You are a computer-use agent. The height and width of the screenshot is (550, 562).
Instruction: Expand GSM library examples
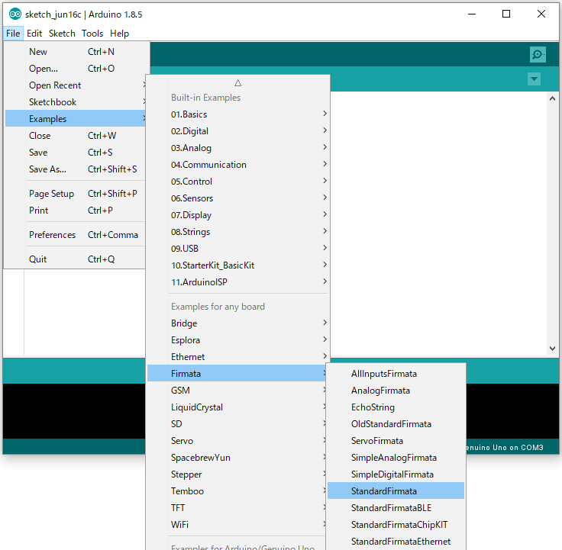tap(237, 391)
